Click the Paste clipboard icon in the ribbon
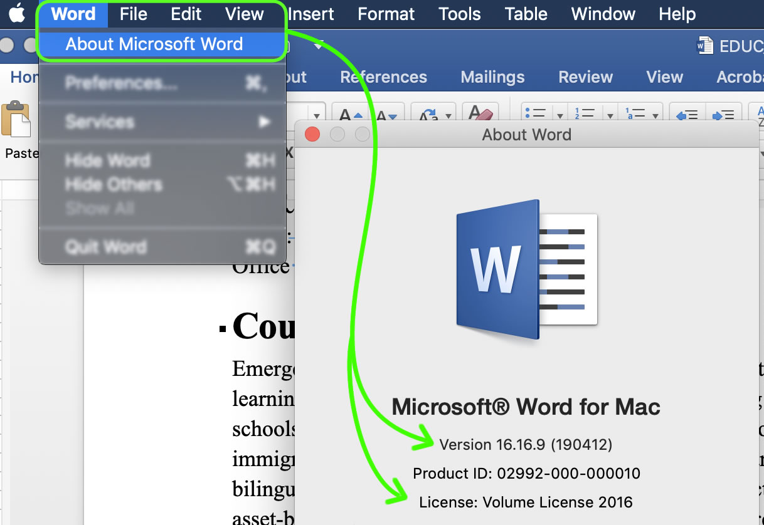This screenshot has width=764, height=525. pyautogui.click(x=16, y=120)
